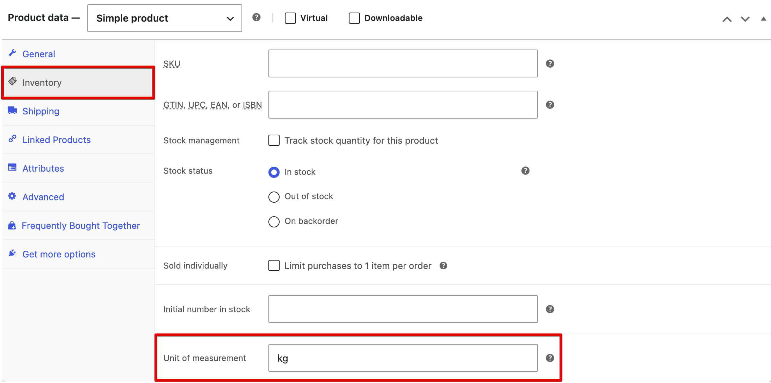The width and height of the screenshot is (771, 383).
Task: Click the Stock management label text
Action: pos(201,141)
